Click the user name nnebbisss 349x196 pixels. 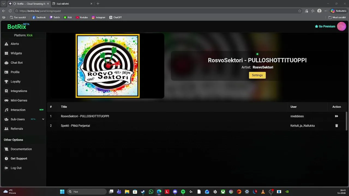coord(297,116)
